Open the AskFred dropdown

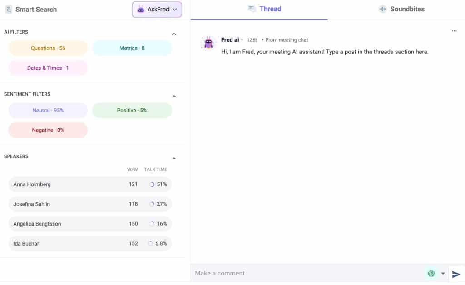coord(157,10)
